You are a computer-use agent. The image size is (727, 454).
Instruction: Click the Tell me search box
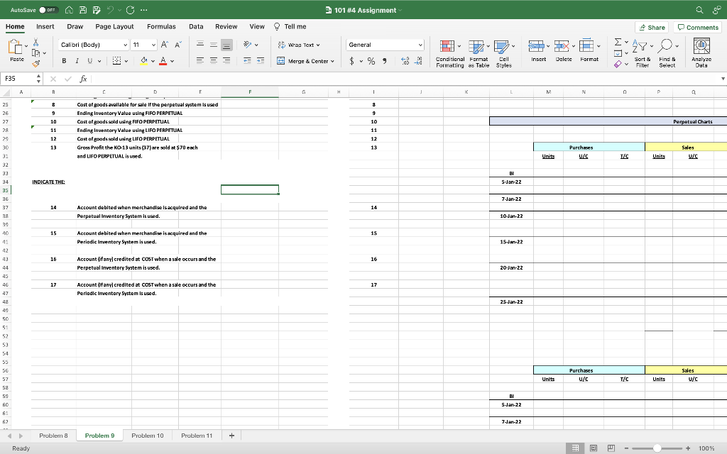290,26
